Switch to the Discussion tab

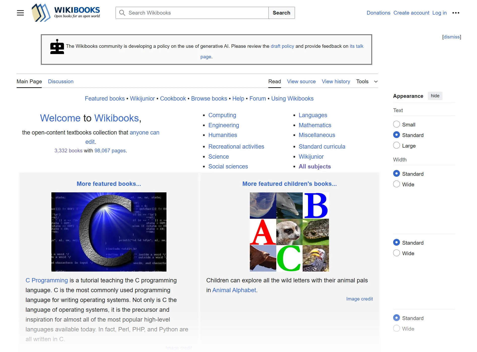60,81
